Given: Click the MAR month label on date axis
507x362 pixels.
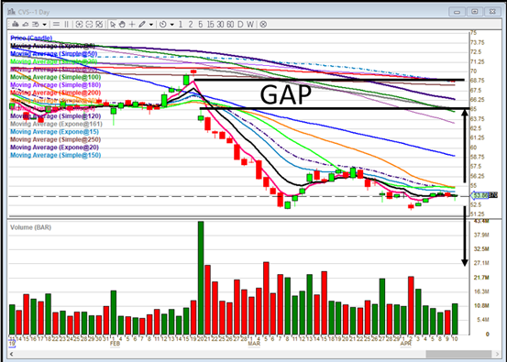Looking at the screenshot, I should pos(254,344).
